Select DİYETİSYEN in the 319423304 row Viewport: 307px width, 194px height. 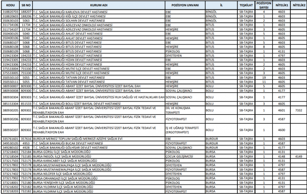pyautogui.click(x=174, y=56)
